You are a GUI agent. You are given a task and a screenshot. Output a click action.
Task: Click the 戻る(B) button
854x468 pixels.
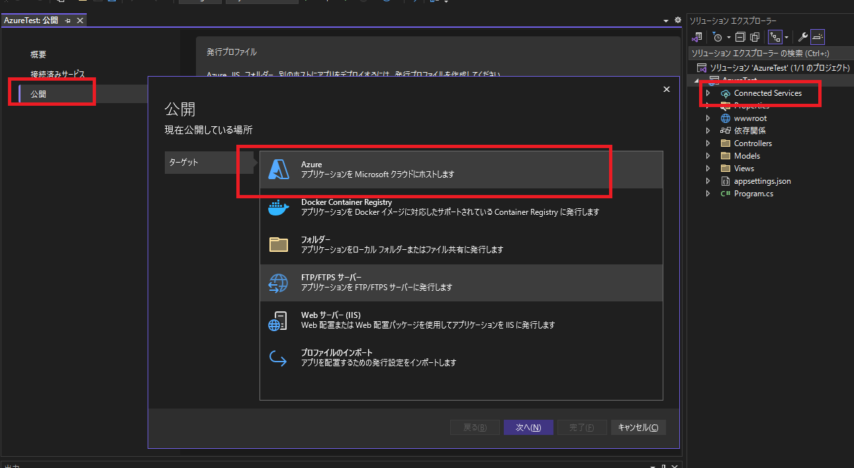(x=475, y=428)
